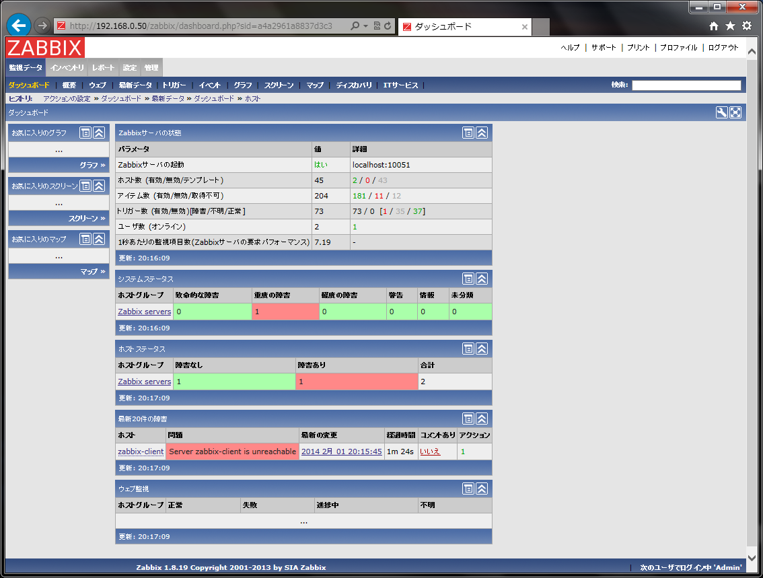Select the インベントリ main tab
The image size is (763, 578).
click(67, 68)
